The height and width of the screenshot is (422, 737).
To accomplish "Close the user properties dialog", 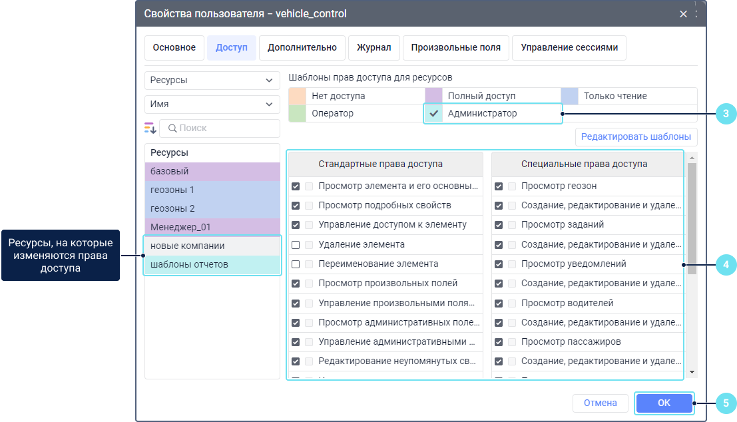I will tap(683, 14).
